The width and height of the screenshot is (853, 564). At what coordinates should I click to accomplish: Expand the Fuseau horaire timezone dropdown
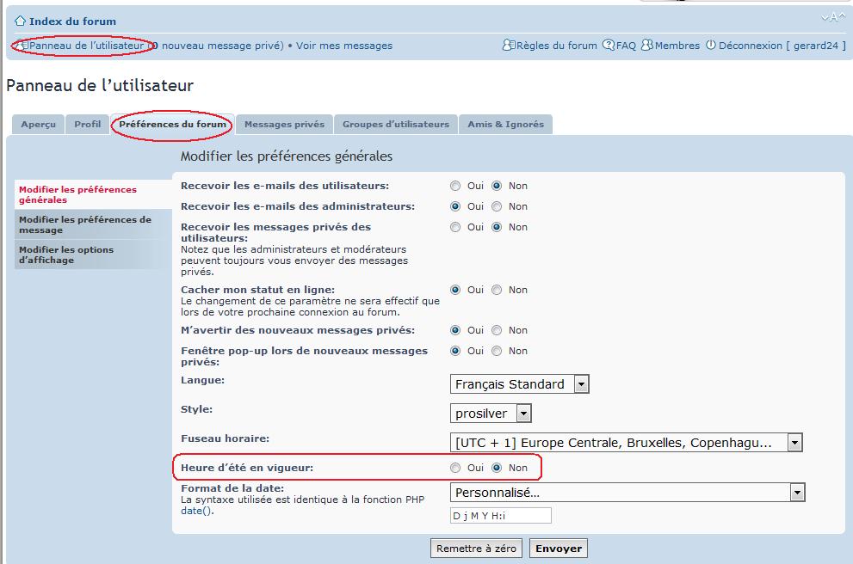626,443
